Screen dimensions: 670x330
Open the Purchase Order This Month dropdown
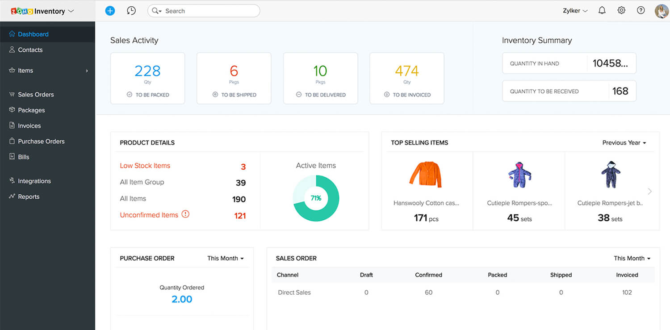point(226,258)
